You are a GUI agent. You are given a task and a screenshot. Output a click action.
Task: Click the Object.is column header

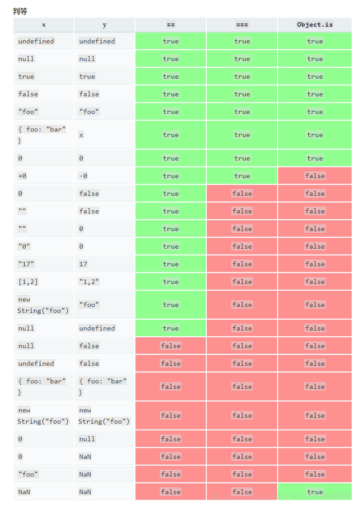[x=315, y=25]
